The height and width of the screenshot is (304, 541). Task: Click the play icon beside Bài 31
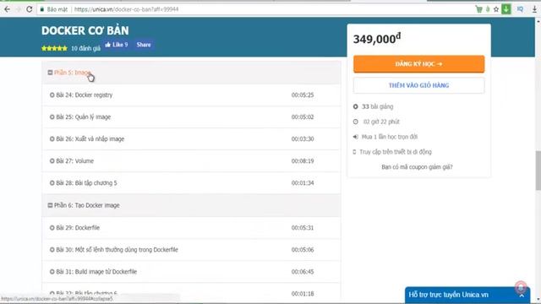coord(52,272)
